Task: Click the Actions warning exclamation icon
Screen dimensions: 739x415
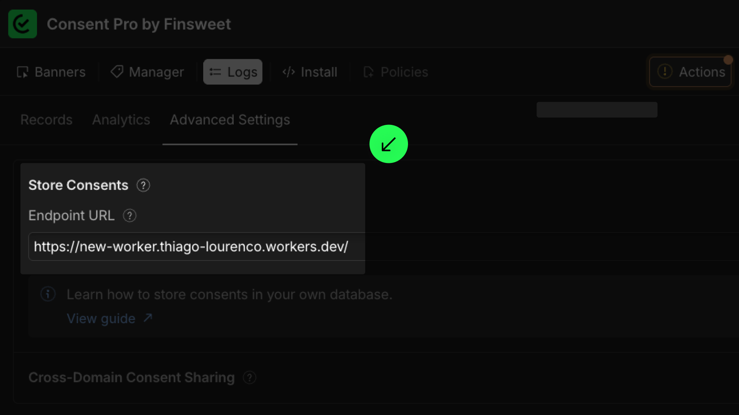Action: pyautogui.click(x=665, y=72)
